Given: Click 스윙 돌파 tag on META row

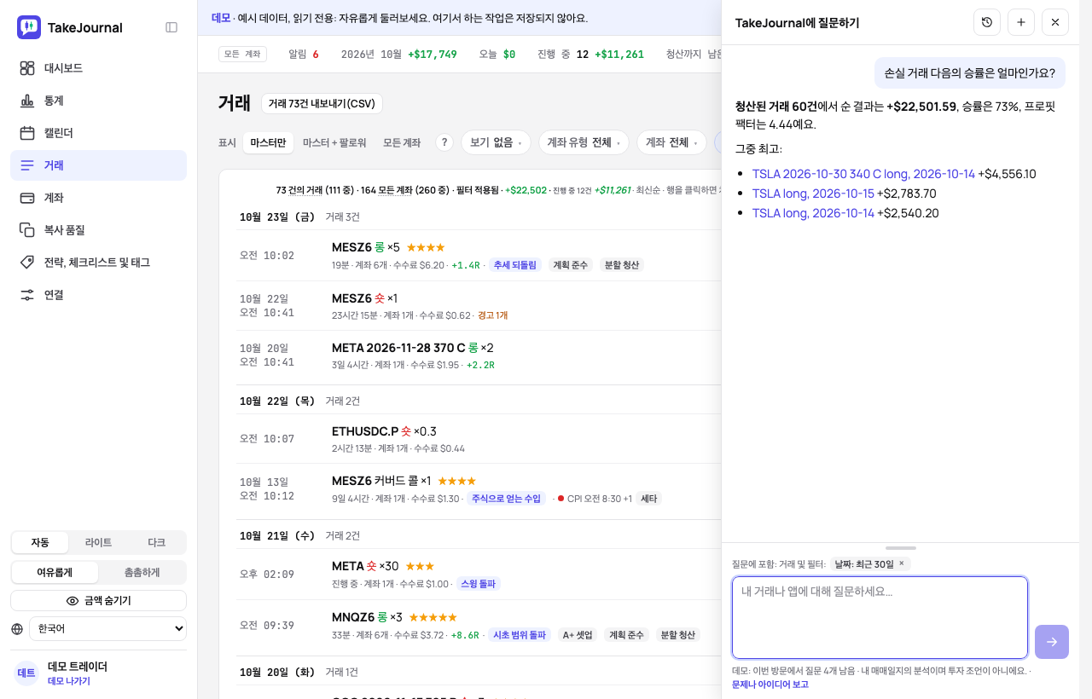Looking at the screenshot, I should (x=479, y=584).
